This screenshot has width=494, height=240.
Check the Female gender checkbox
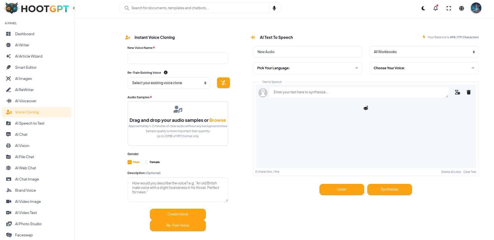(146, 162)
